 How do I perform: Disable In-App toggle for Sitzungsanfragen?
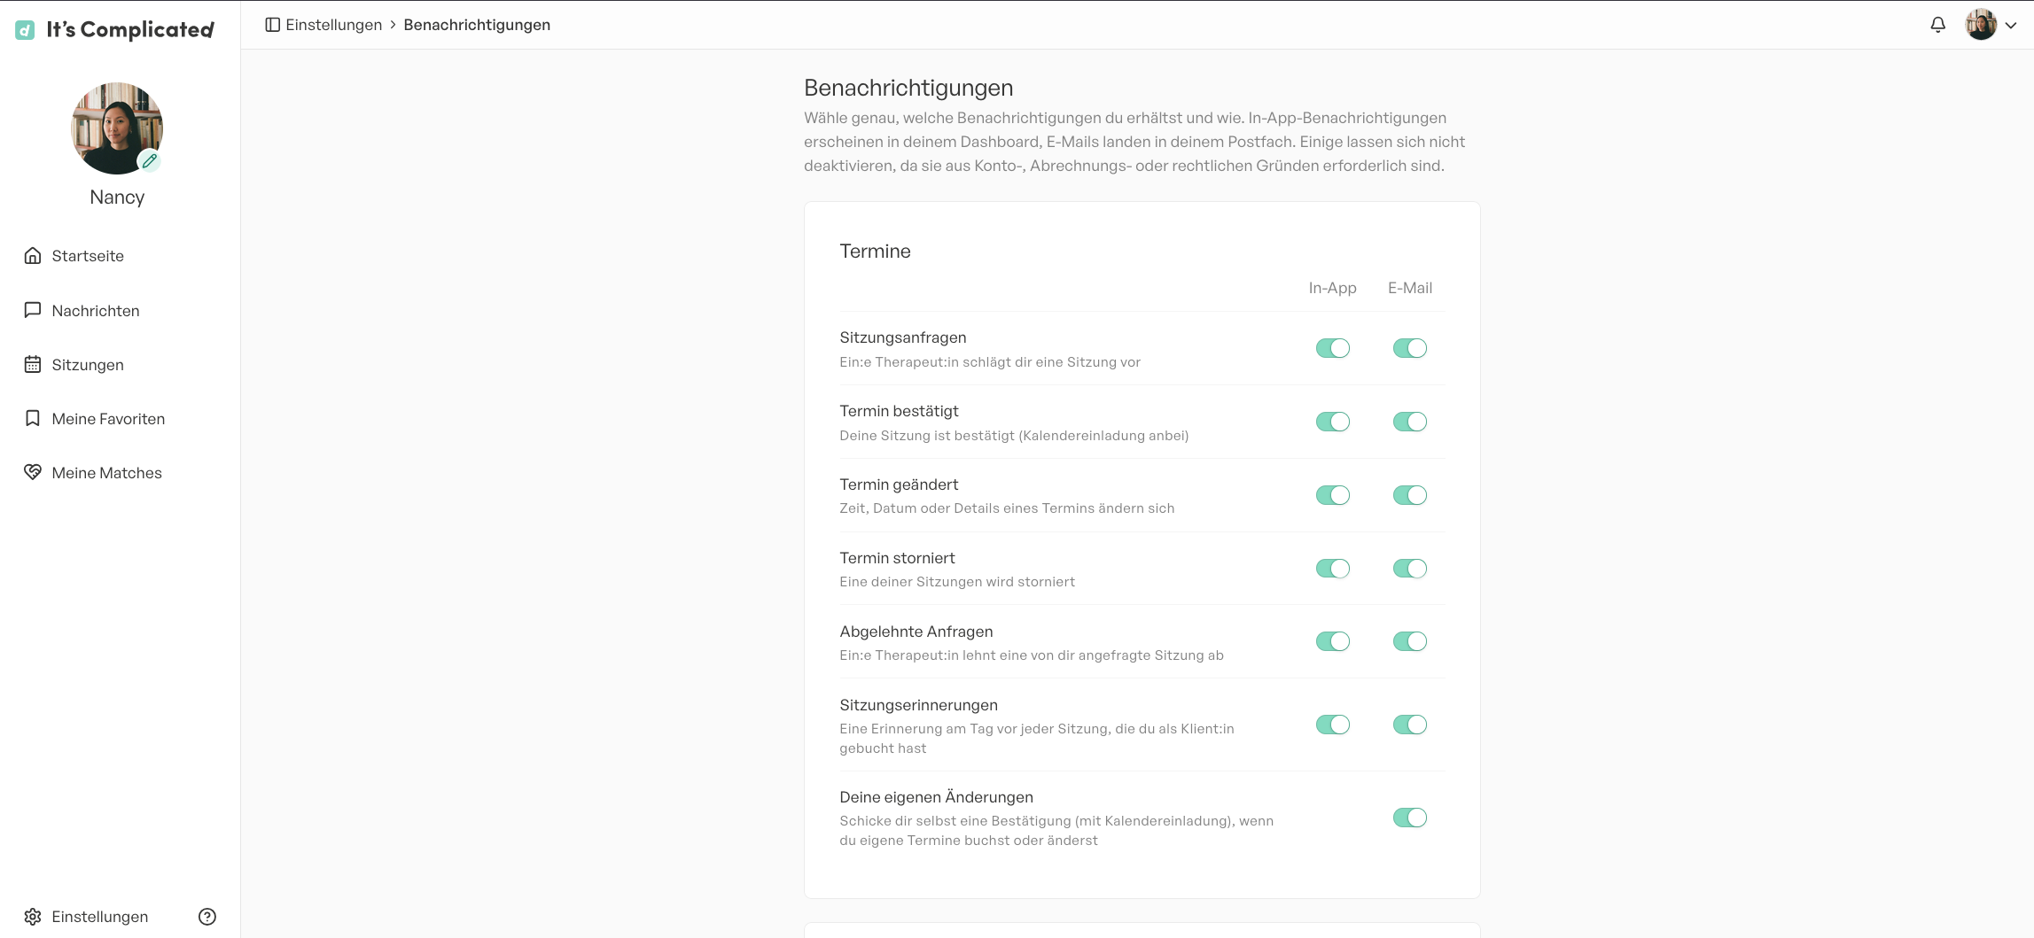point(1332,348)
